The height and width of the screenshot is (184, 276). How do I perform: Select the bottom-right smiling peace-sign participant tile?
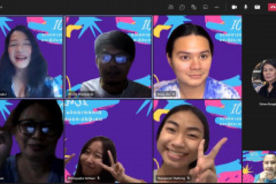pos(198,141)
